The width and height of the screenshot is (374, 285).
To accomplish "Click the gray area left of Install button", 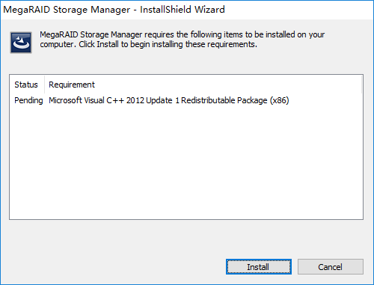I will tap(117, 267).
